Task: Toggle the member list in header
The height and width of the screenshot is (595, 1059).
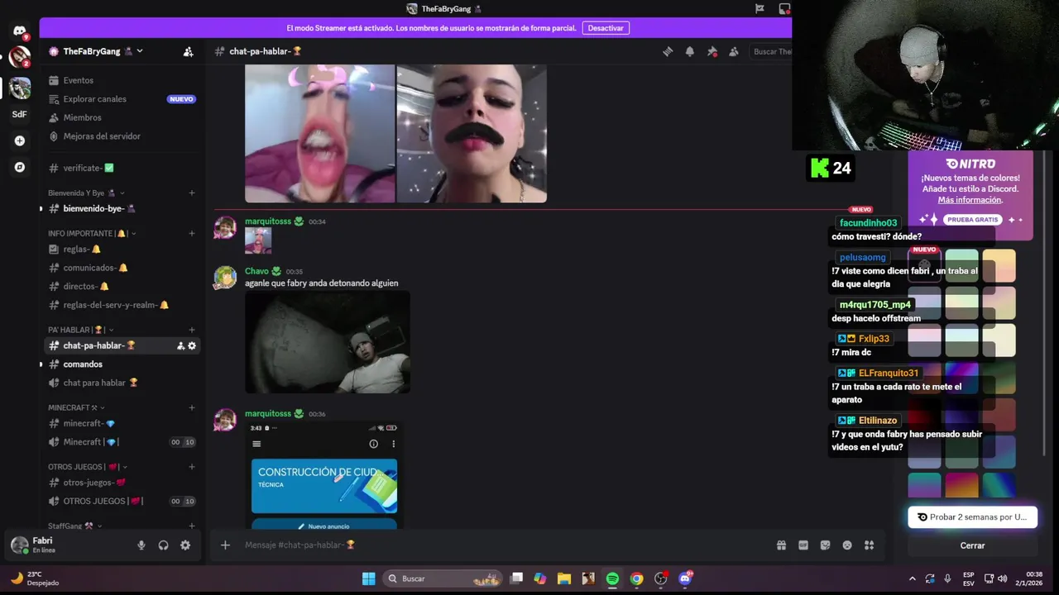Action: pyautogui.click(x=733, y=51)
